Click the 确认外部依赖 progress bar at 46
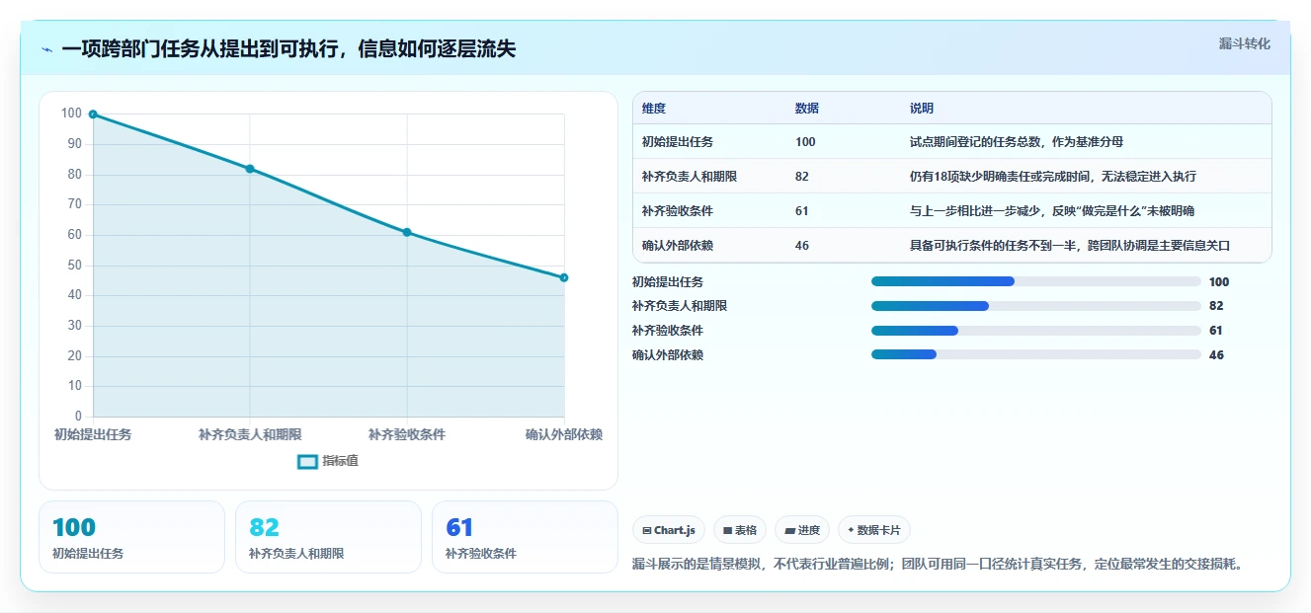The width and height of the screenshot is (1311, 613). click(1036, 354)
